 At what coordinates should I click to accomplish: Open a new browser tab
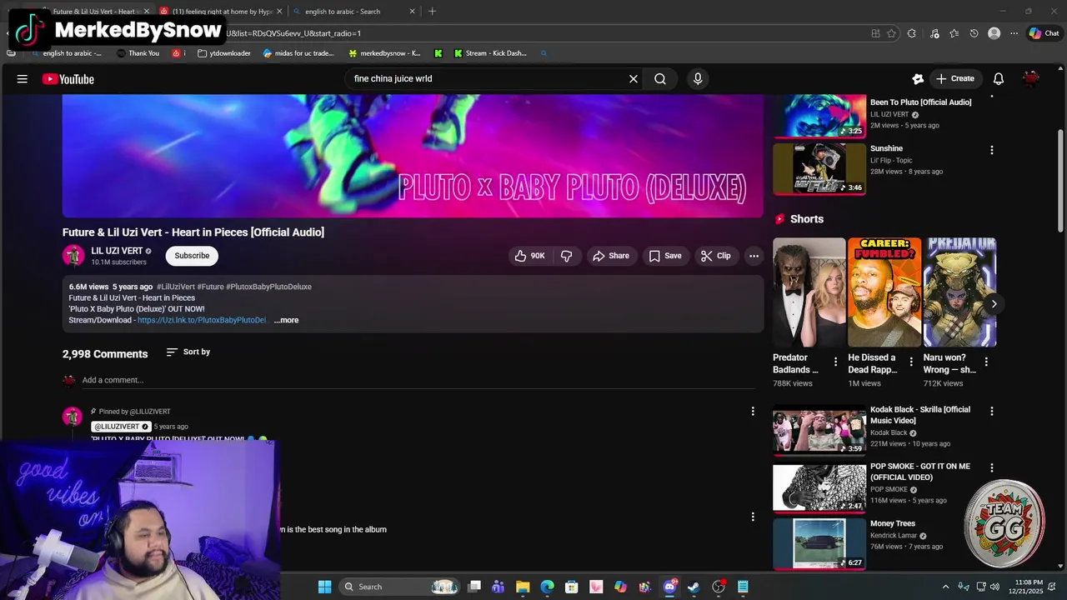[x=432, y=12]
